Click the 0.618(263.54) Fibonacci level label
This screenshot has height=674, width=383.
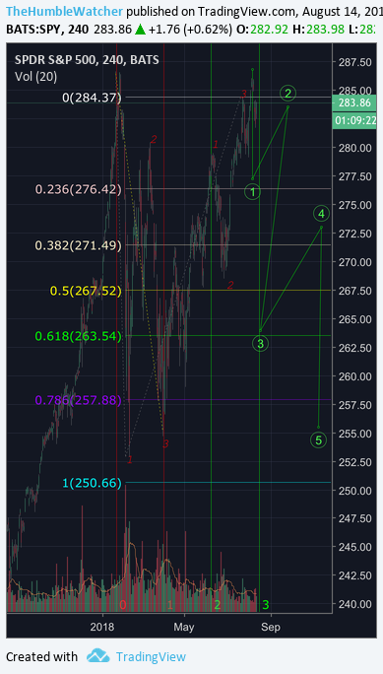[79, 336]
